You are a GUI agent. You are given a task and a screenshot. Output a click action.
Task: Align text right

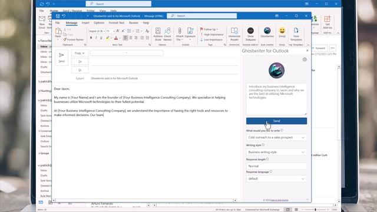(x=136, y=38)
